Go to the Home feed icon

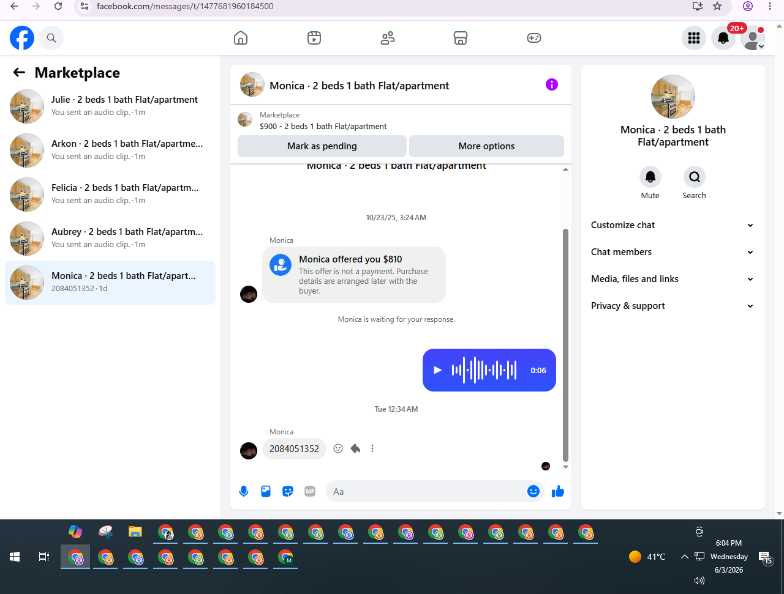(241, 38)
